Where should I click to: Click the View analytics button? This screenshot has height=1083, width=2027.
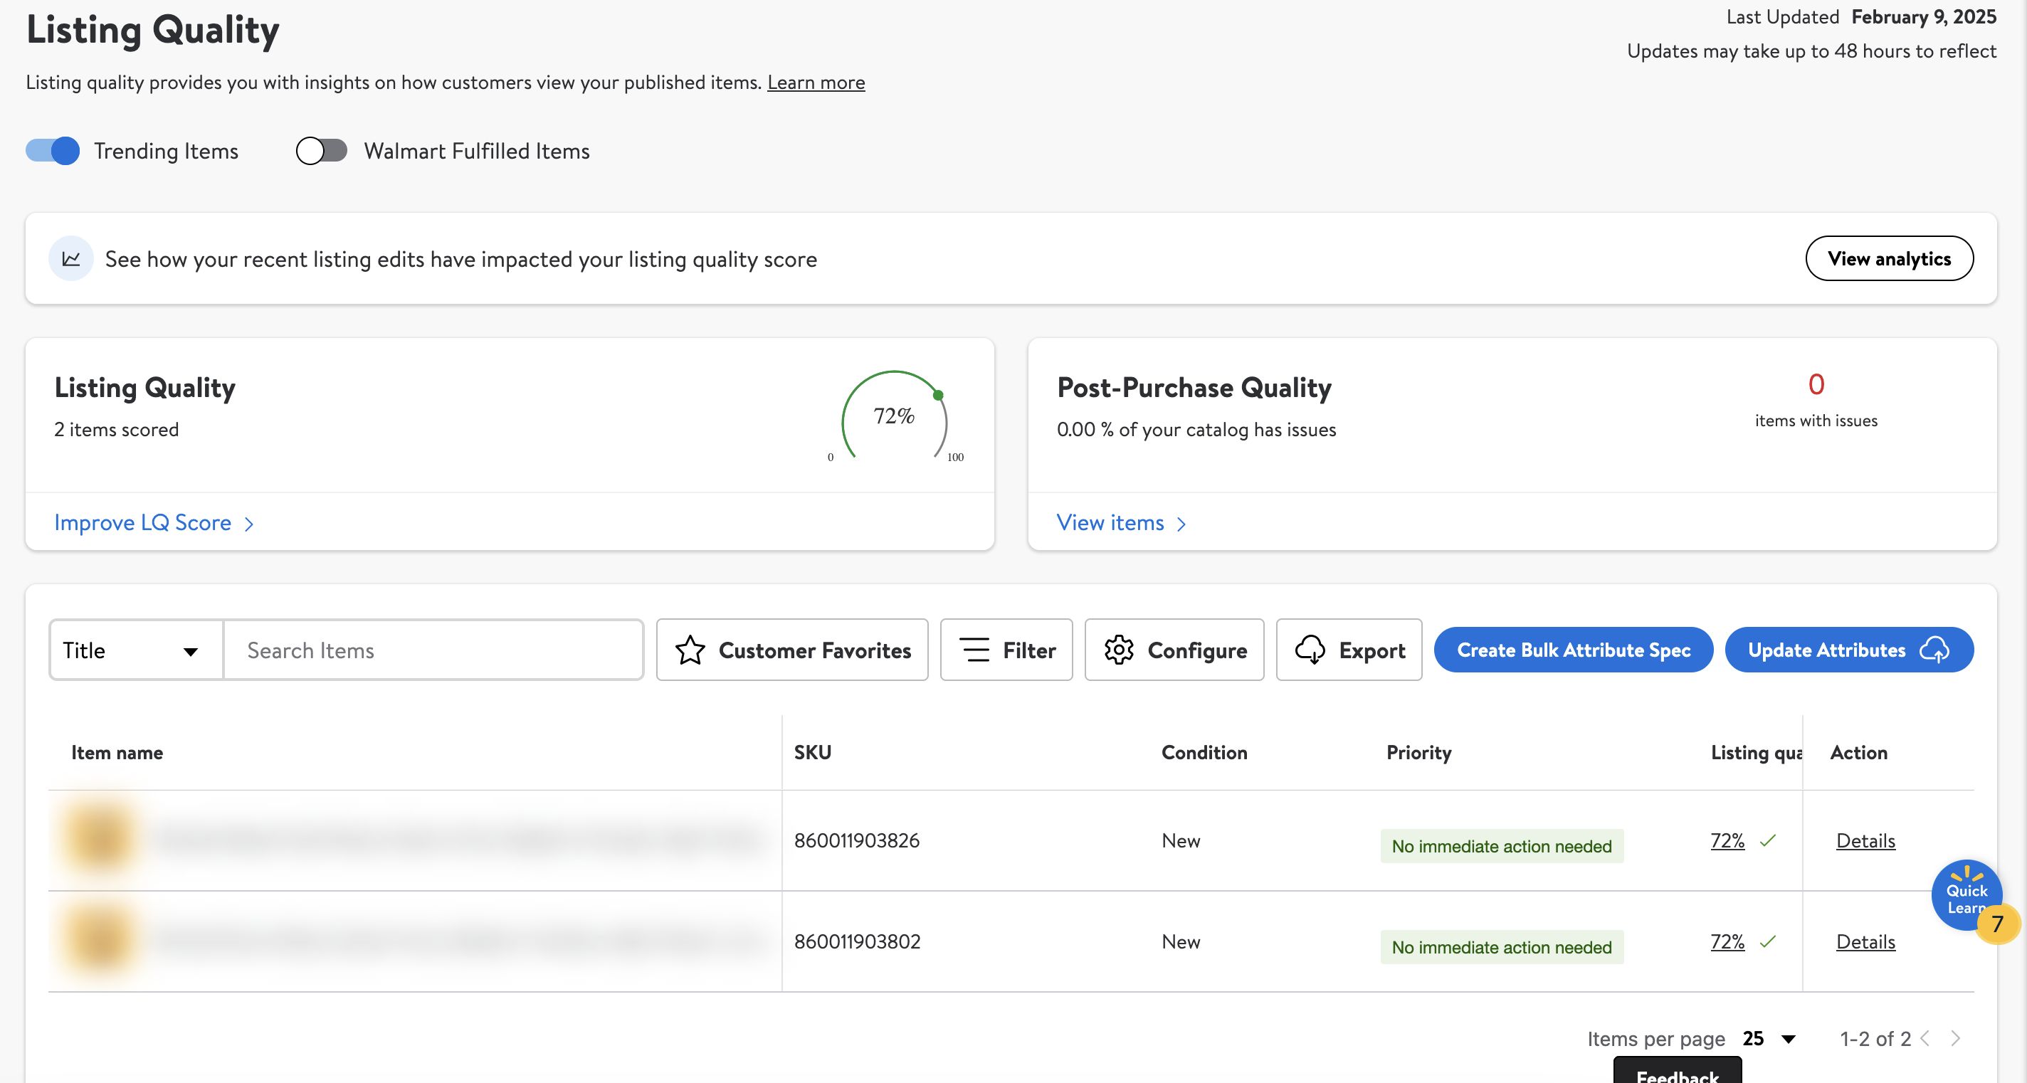tap(1890, 259)
